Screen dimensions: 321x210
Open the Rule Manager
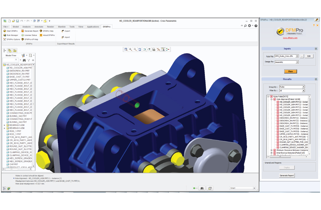(11, 35)
